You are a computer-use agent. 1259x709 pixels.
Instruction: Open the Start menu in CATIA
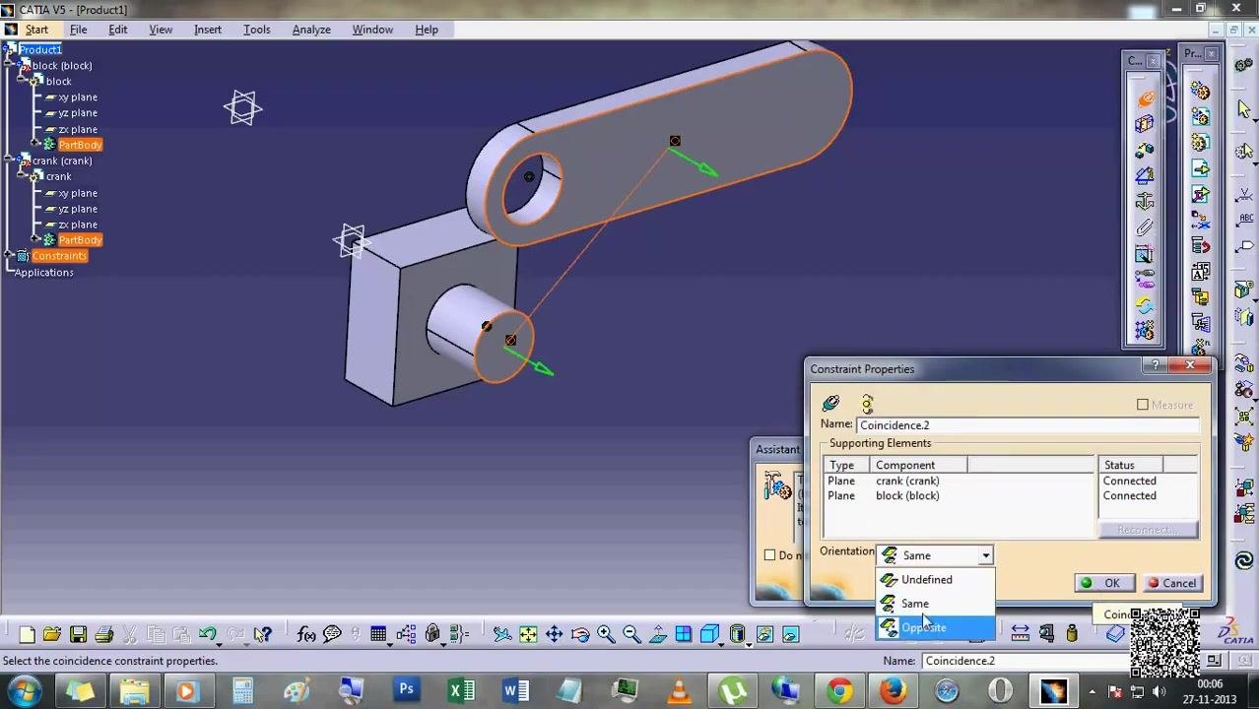(36, 30)
